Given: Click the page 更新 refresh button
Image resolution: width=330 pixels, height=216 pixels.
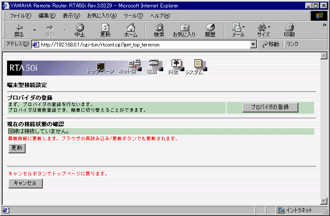Looking at the screenshot, I should (17, 148).
